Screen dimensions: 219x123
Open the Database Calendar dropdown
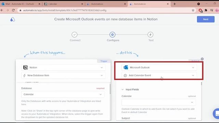63,94
